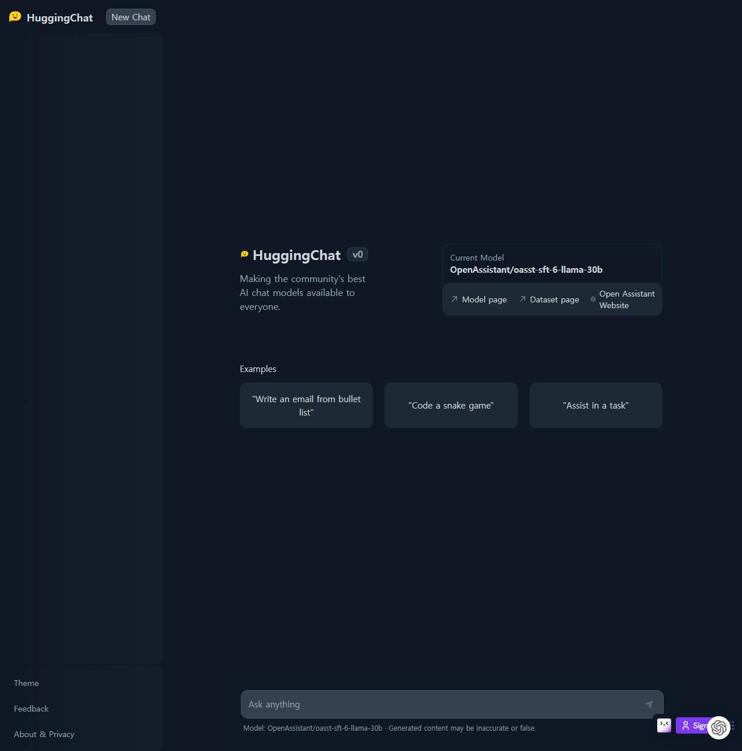This screenshot has width=742, height=751.
Task: Select the "Write an email from bullet list" example
Action: (x=306, y=405)
